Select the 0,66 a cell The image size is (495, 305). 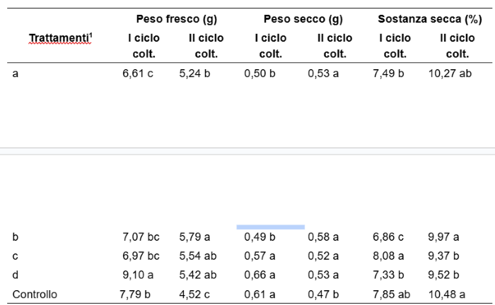coord(260,273)
